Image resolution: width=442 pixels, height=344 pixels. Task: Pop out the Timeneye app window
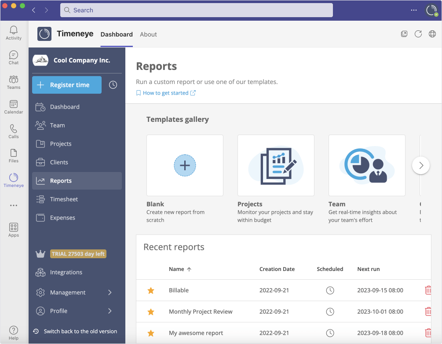[404, 33]
